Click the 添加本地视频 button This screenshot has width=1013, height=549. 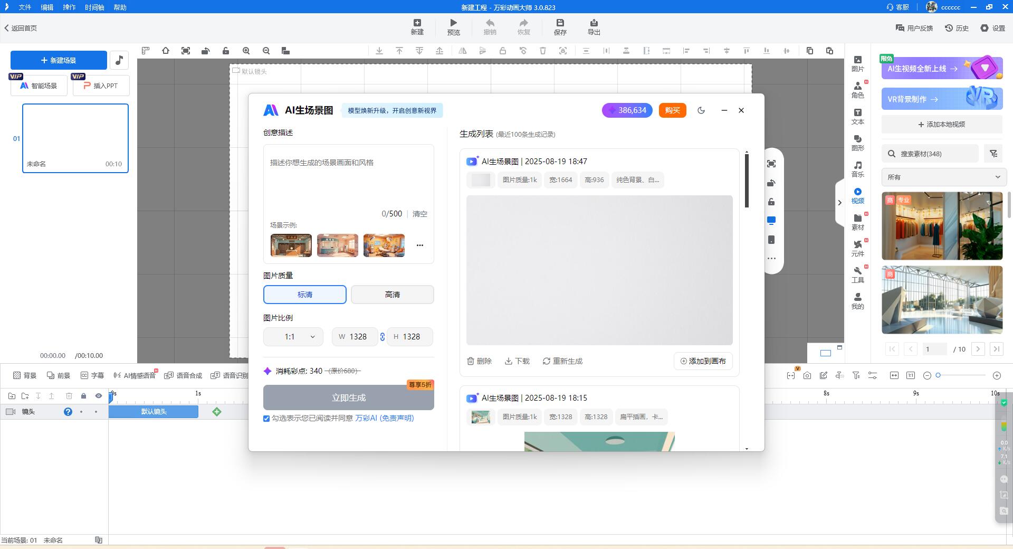(942, 125)
